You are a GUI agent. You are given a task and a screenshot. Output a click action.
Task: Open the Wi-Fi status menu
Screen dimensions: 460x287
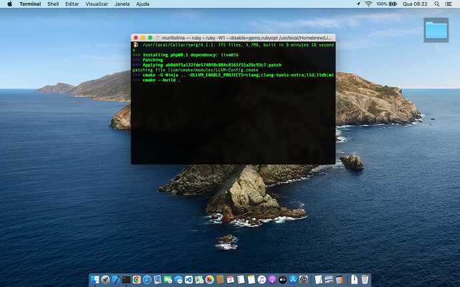(369, 4)
